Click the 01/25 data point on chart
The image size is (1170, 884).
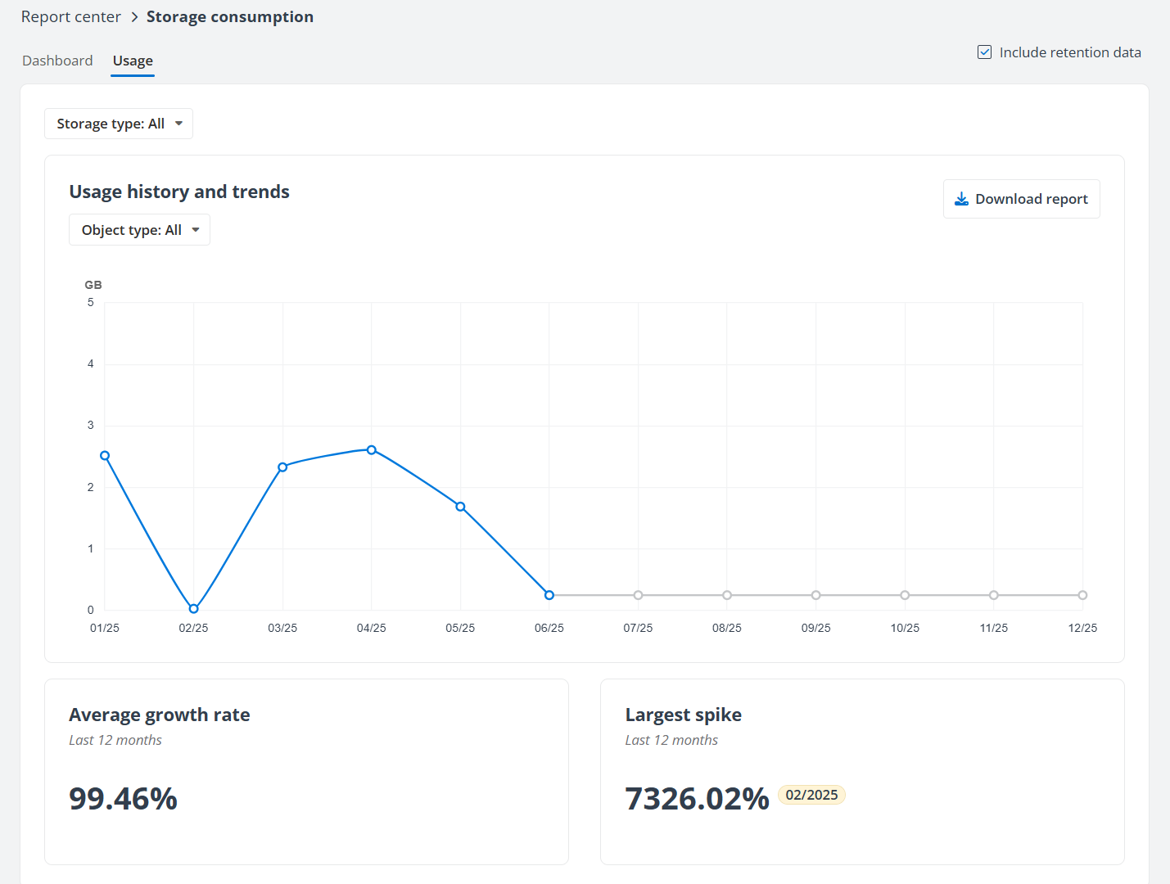(105, 456)
